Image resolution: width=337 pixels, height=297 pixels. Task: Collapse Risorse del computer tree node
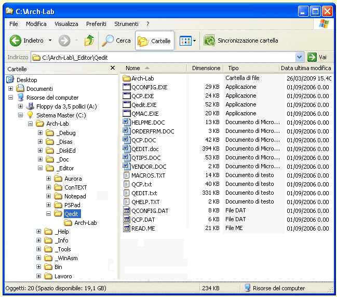click(x=10, y=97)
